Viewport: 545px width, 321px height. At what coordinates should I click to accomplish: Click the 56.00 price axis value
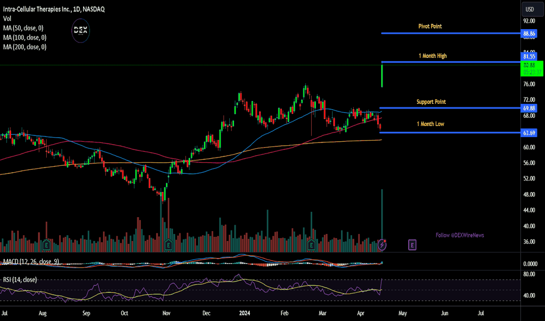(x=529, y=163)
